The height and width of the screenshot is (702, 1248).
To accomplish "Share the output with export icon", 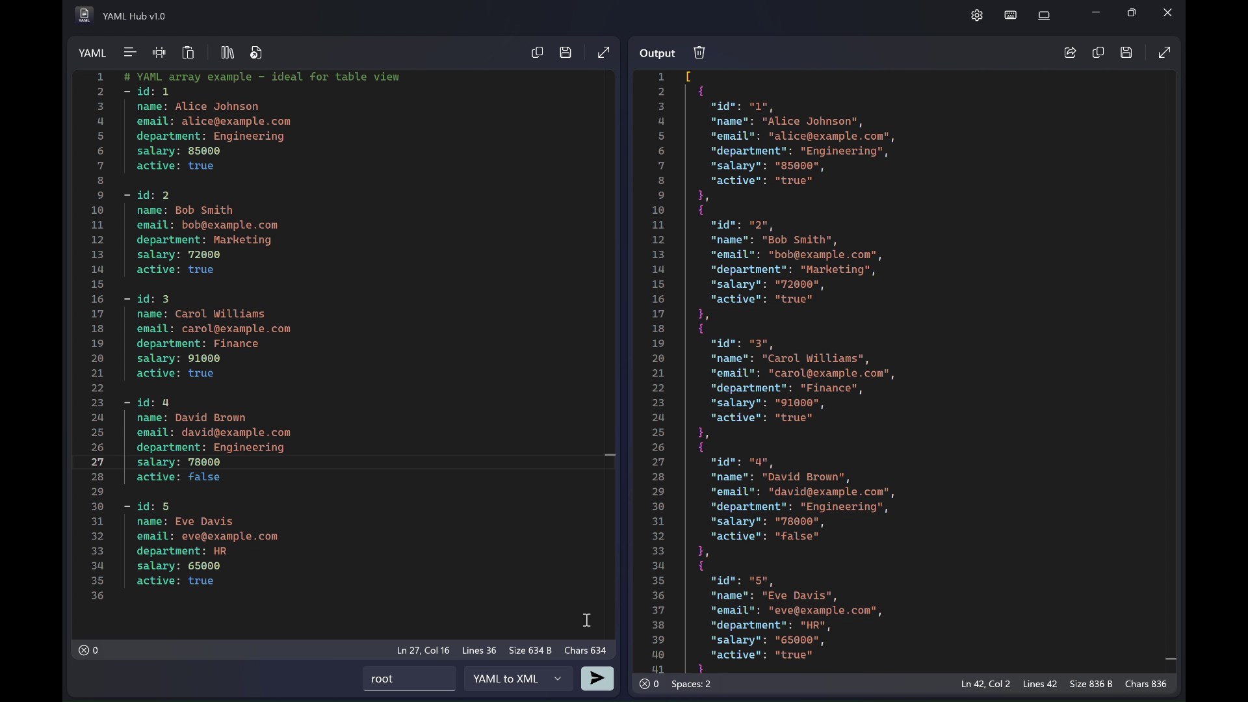I will [x=1071, y=53].
